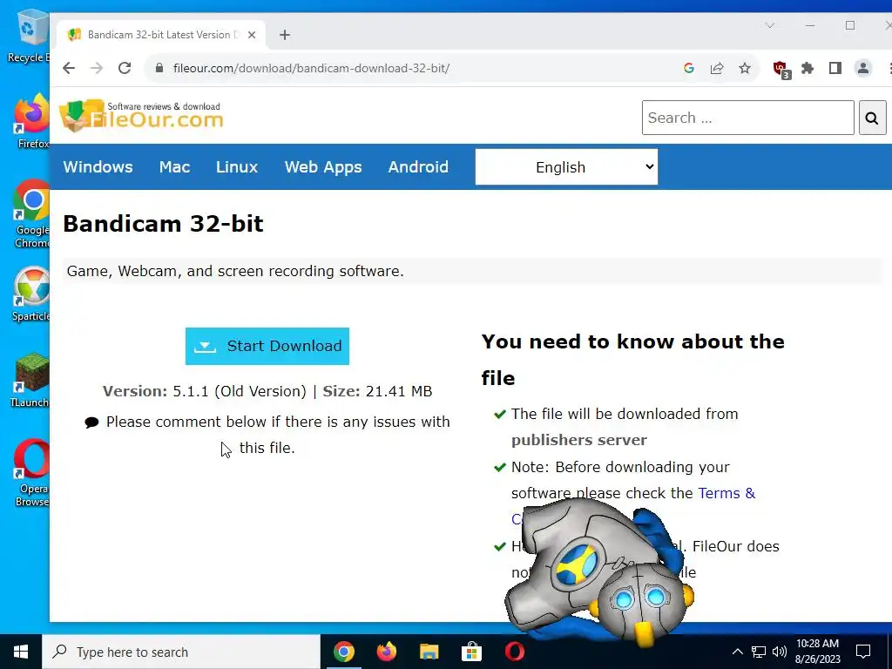Viewport: 892px width, 669px height.
Task: Open the volume speaker tray icon
Action: [780, 652]
